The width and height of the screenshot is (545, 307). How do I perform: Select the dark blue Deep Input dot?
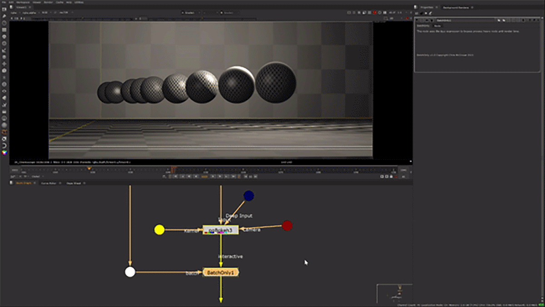248,196
